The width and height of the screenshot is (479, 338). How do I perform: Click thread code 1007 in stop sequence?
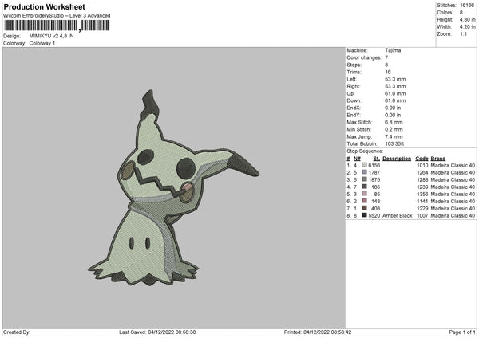[422, 216]
